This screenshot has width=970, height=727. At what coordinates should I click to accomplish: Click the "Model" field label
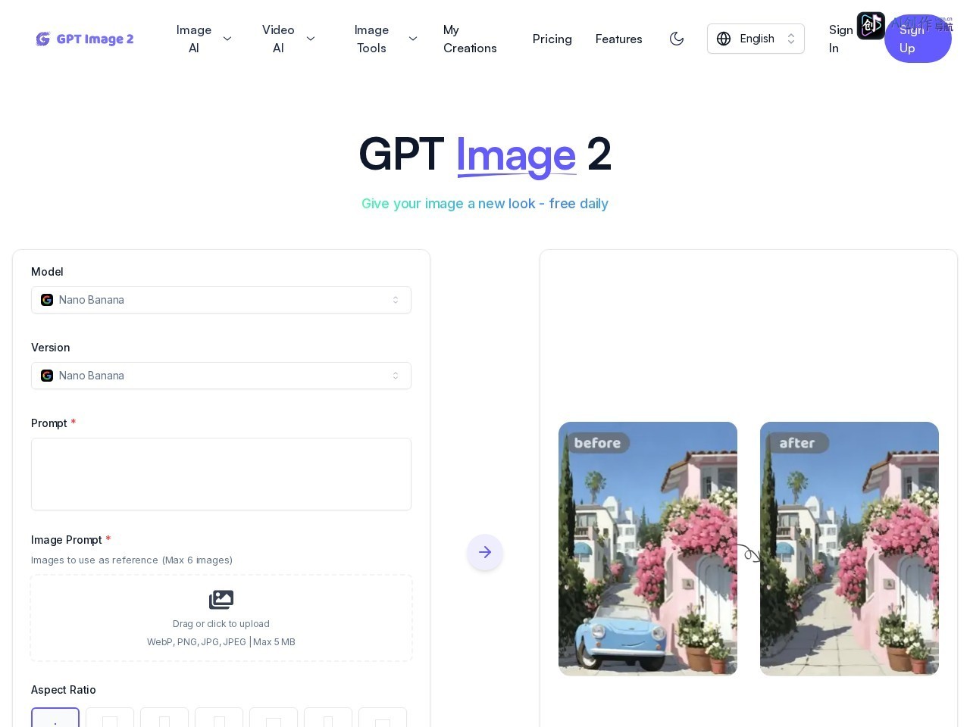[x=47, y=272]
